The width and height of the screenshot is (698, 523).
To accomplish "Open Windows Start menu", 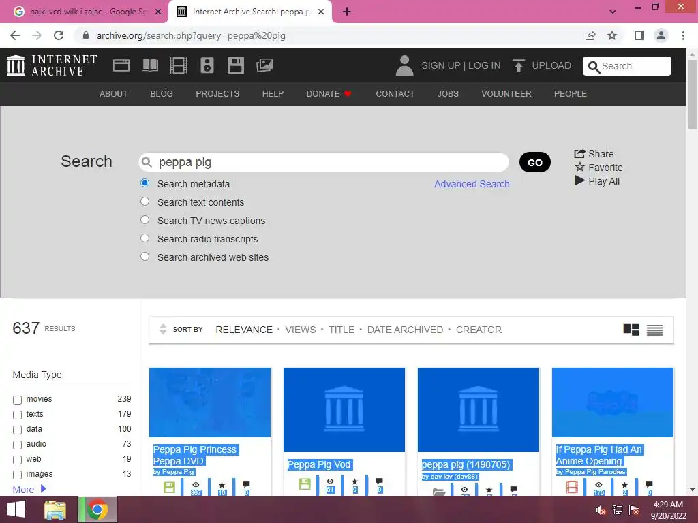I will tap(16, 509).
